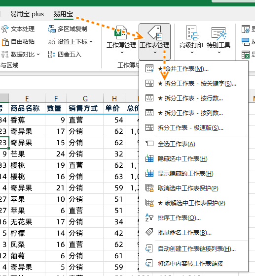Expand the 数据对比 dropdown arrow
This screenshot has width=255, height=276.
coord(38,55)
